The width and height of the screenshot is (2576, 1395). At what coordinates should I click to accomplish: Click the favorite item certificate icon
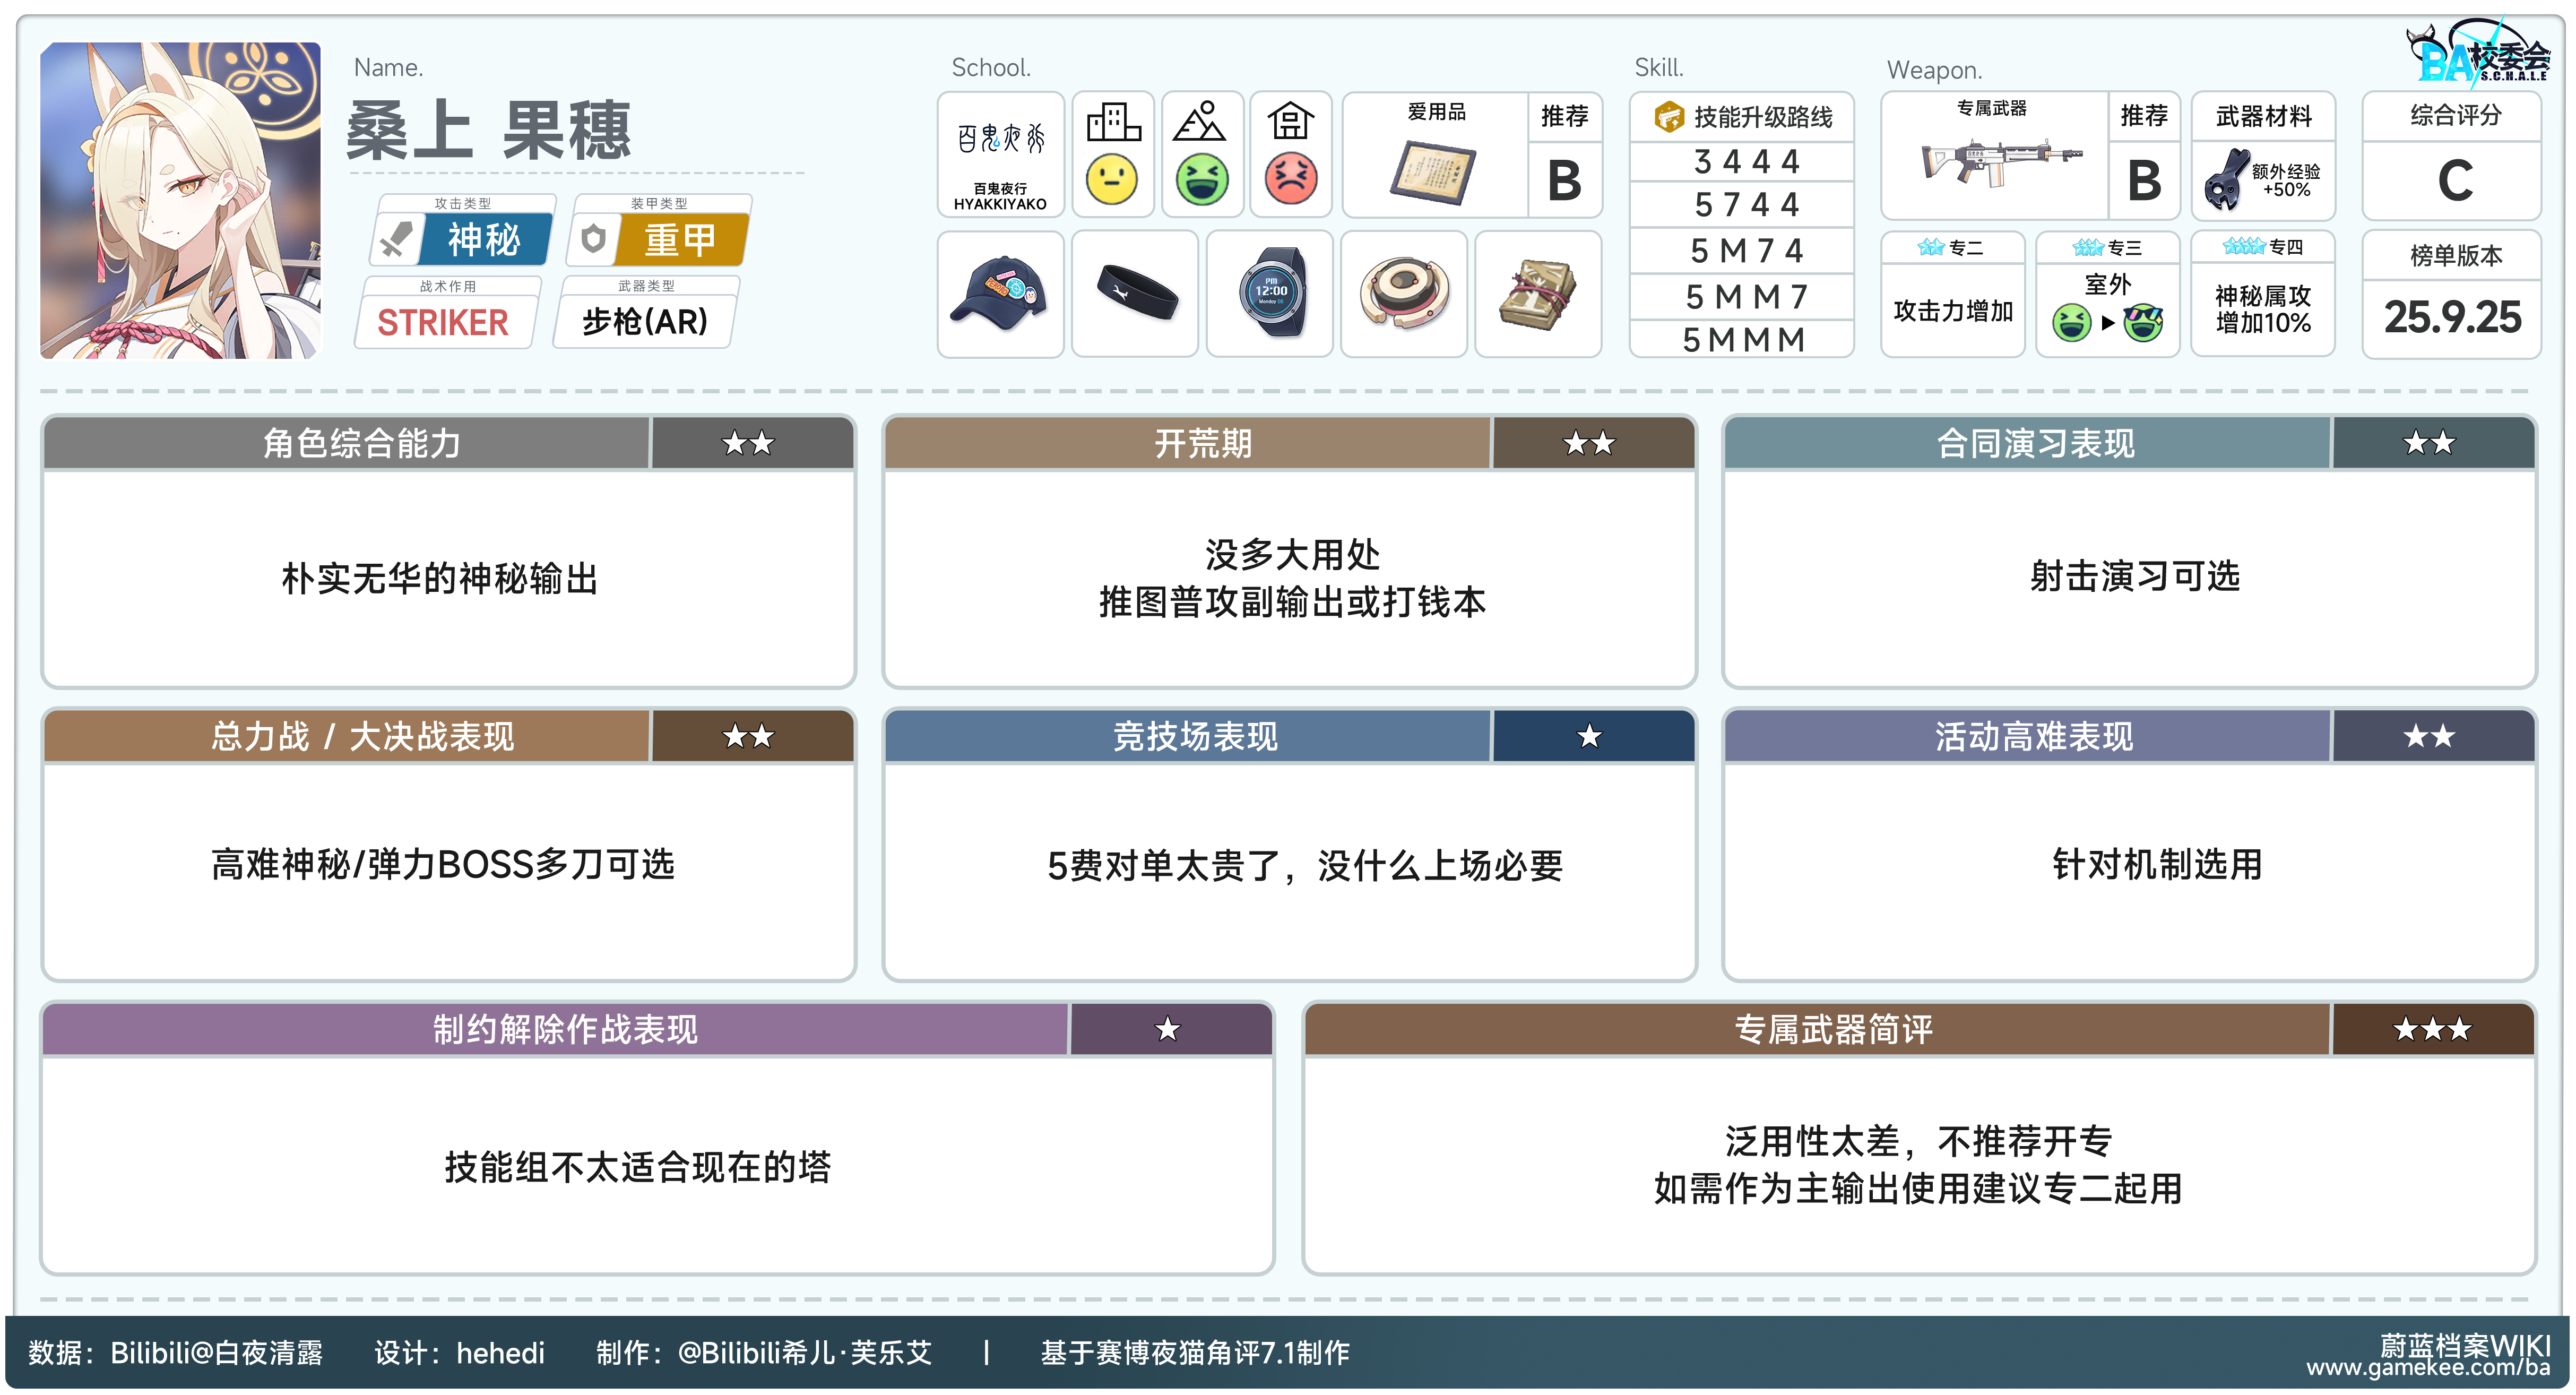[x=1433, y=173]
